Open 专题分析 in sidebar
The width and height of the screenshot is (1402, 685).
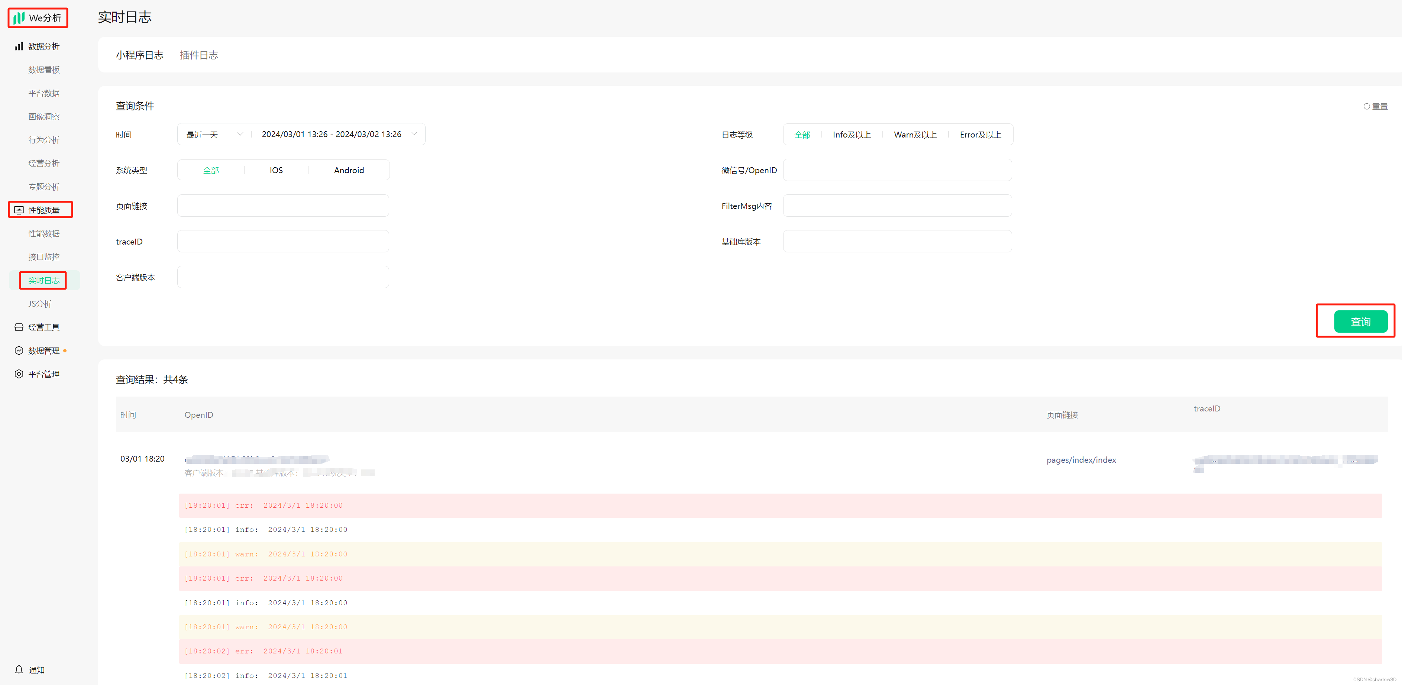coord(44,187)
